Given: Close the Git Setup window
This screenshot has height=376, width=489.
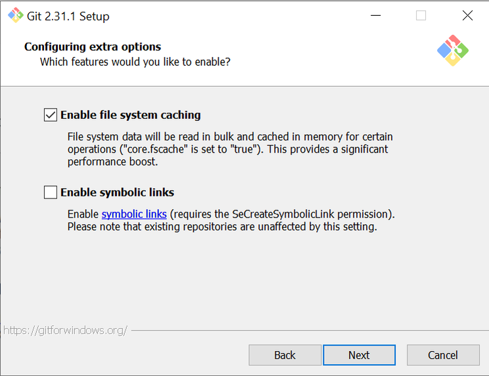Looking at the screenshot, I should [467, 16].
